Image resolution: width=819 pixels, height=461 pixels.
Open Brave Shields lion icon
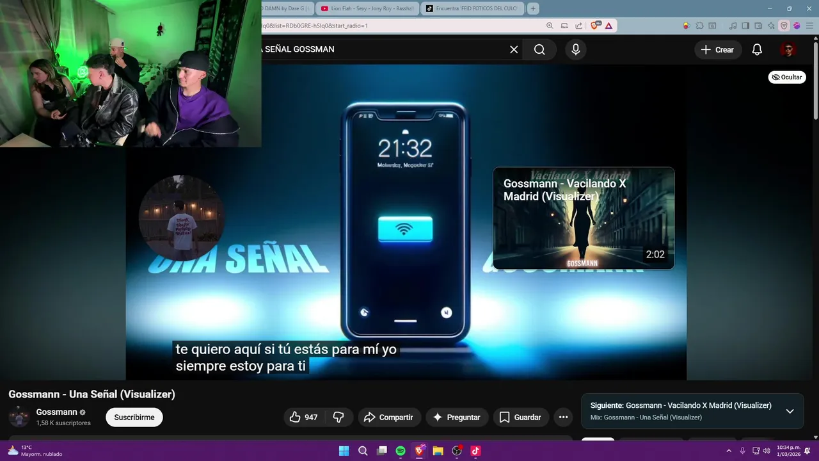596,26
